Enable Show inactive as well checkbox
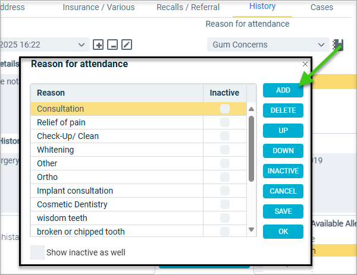357x275 pixels. coord(37,252)
